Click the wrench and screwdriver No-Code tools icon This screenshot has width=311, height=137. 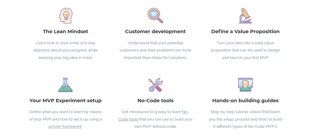coord(155,85)
